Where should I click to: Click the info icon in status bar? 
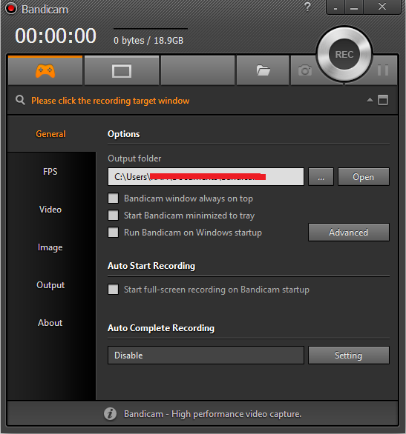coord(110,414)
